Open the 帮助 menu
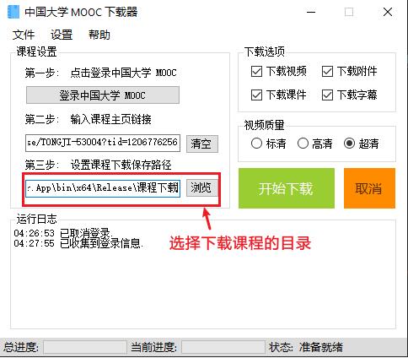 pos(99,35)
